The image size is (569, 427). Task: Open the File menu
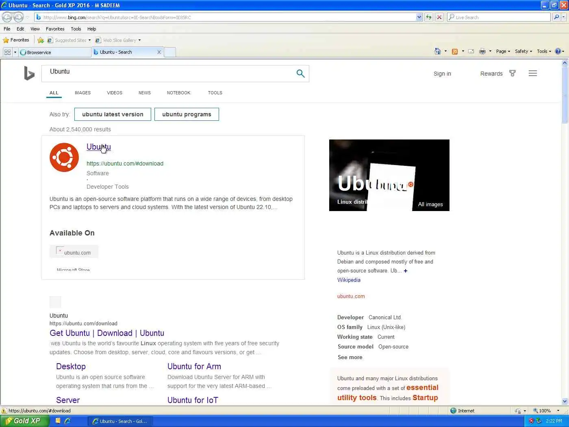point(7,29)
